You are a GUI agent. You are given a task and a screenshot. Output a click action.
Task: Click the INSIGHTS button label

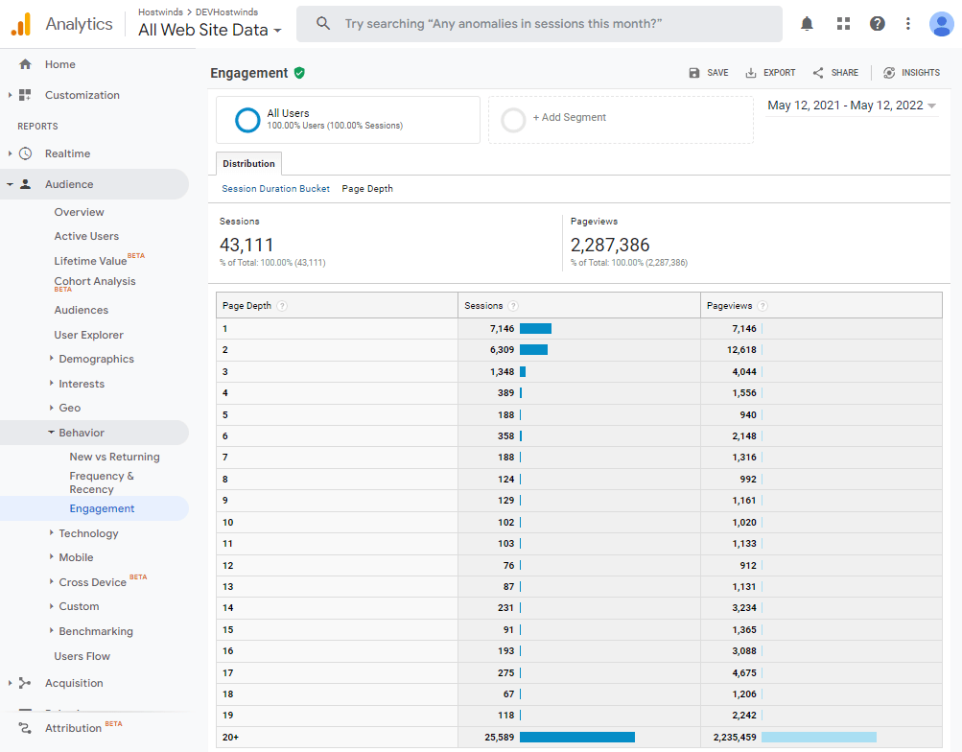(x=921, y=73)
